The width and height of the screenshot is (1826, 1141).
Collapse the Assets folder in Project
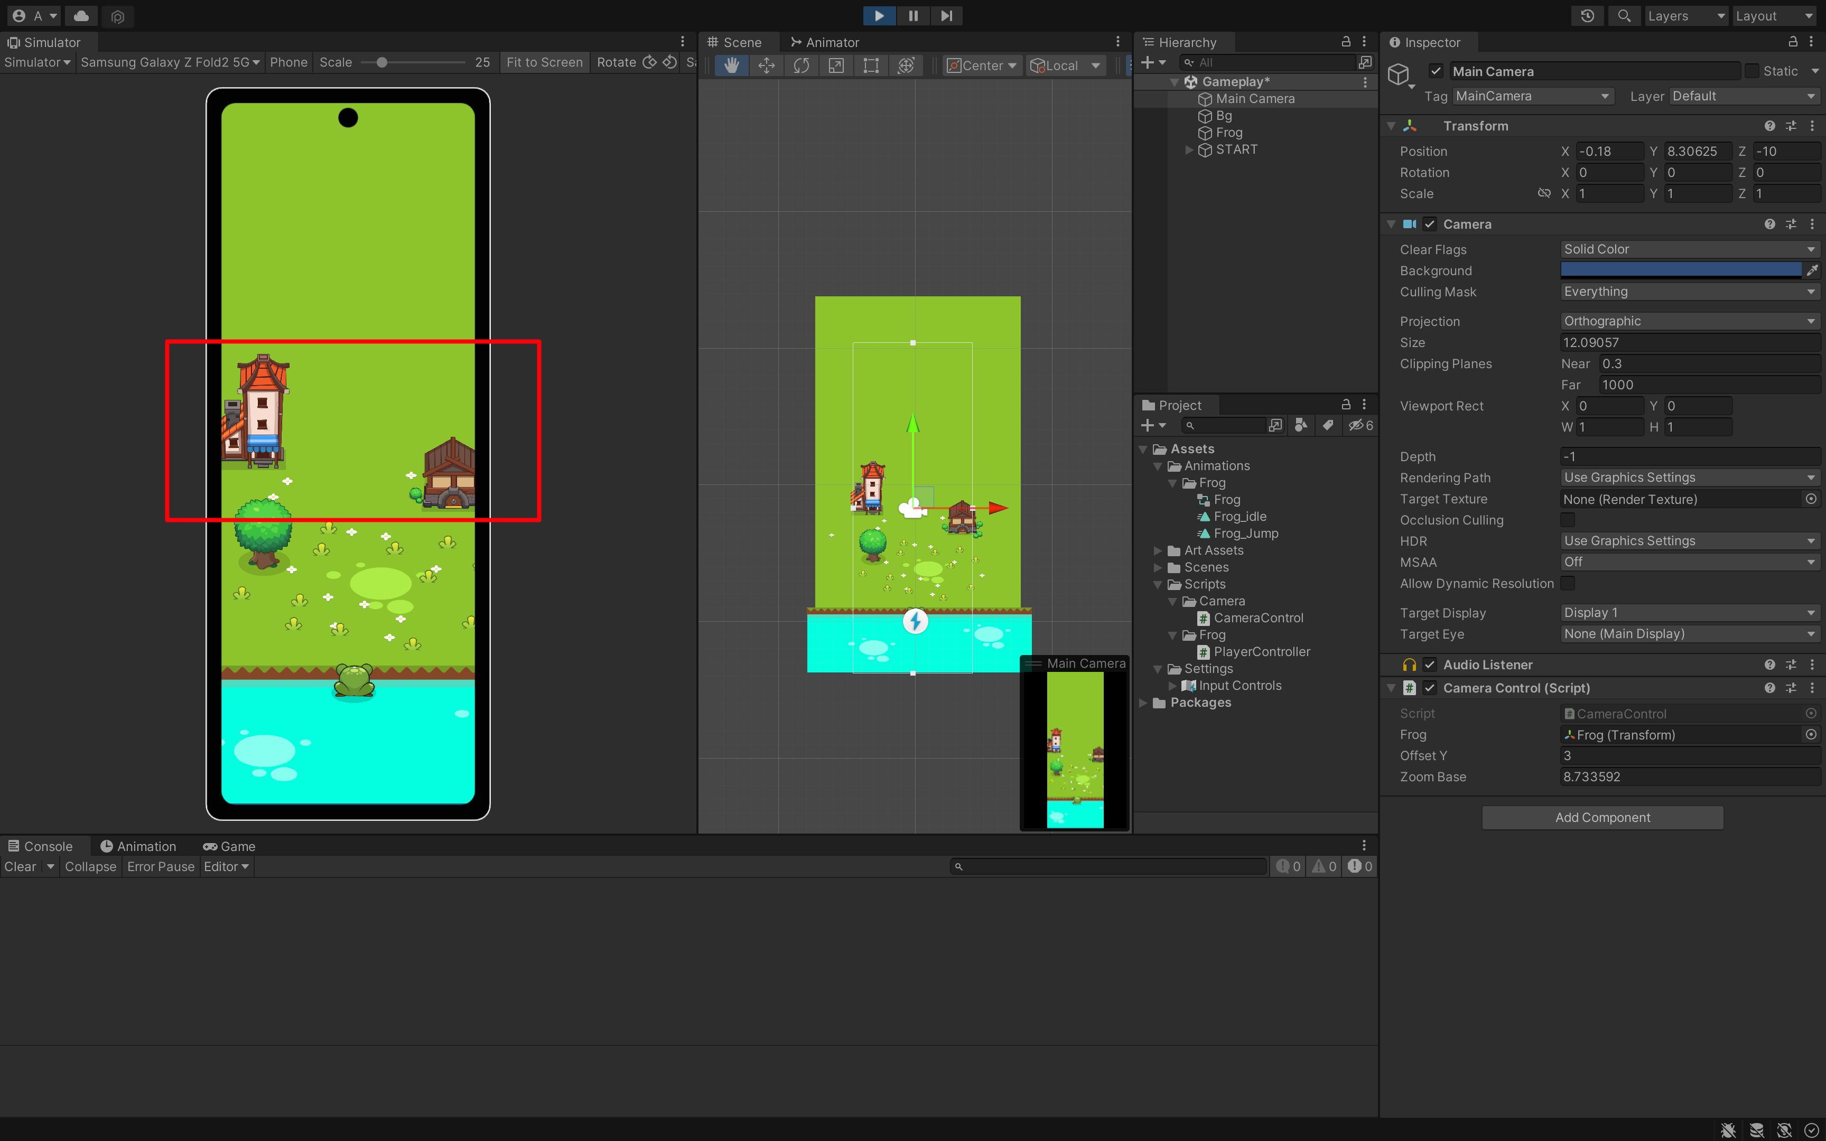click(x=1143, y=450)
